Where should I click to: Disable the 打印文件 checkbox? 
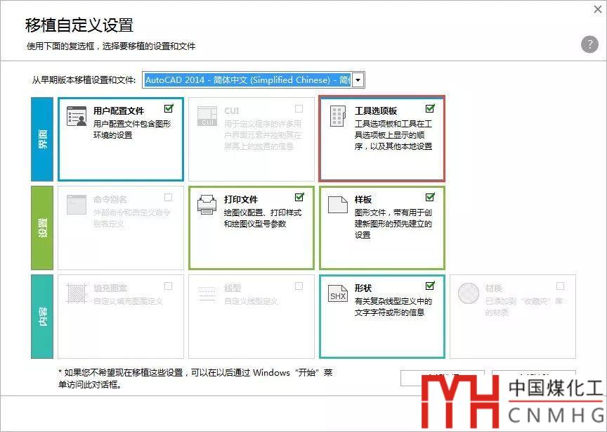pos(299,197)
